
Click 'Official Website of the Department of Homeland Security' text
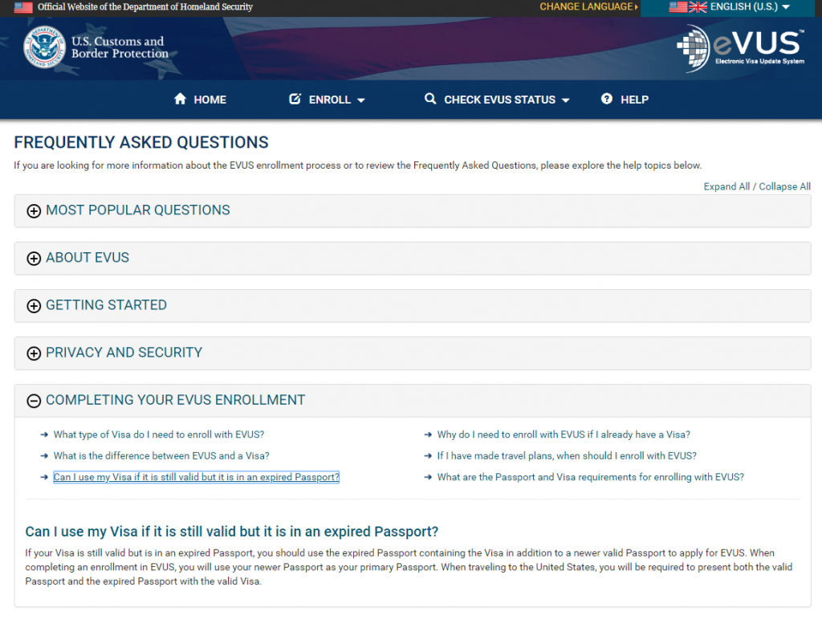tap(145, 6)
